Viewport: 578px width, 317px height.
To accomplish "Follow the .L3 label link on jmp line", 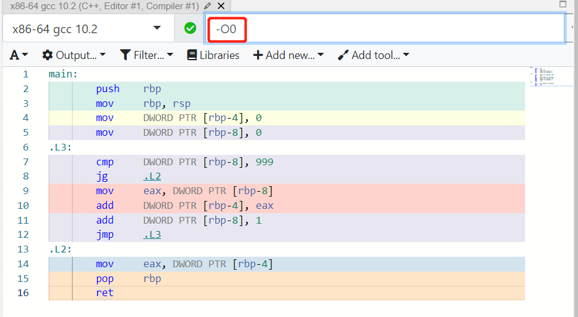I will pyautogui.click(x=152, y=235).
